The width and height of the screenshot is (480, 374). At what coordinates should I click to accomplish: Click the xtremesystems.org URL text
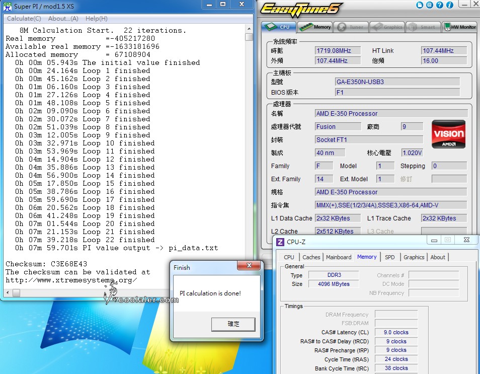click(x=71, y=280)
